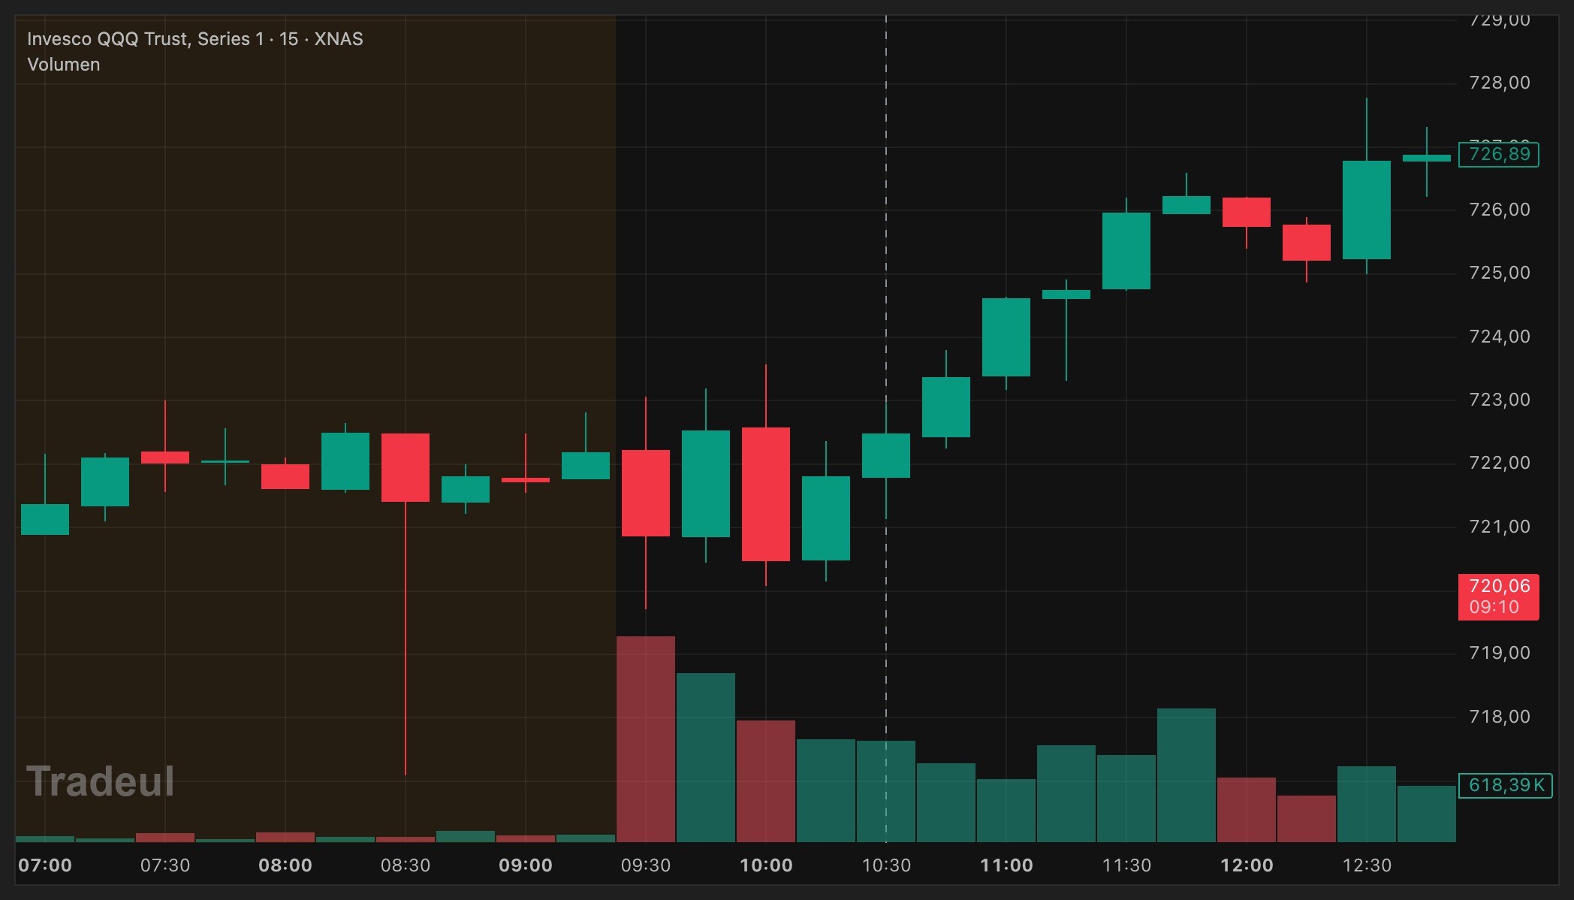This screenshot has height=900, width=1574.
Task: Click the current price label 726,89
Action: (x=1498, y=154)
